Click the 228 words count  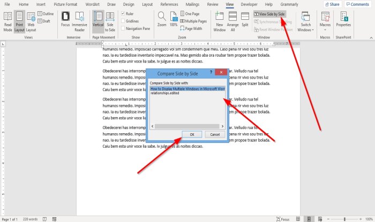point(30,219)
